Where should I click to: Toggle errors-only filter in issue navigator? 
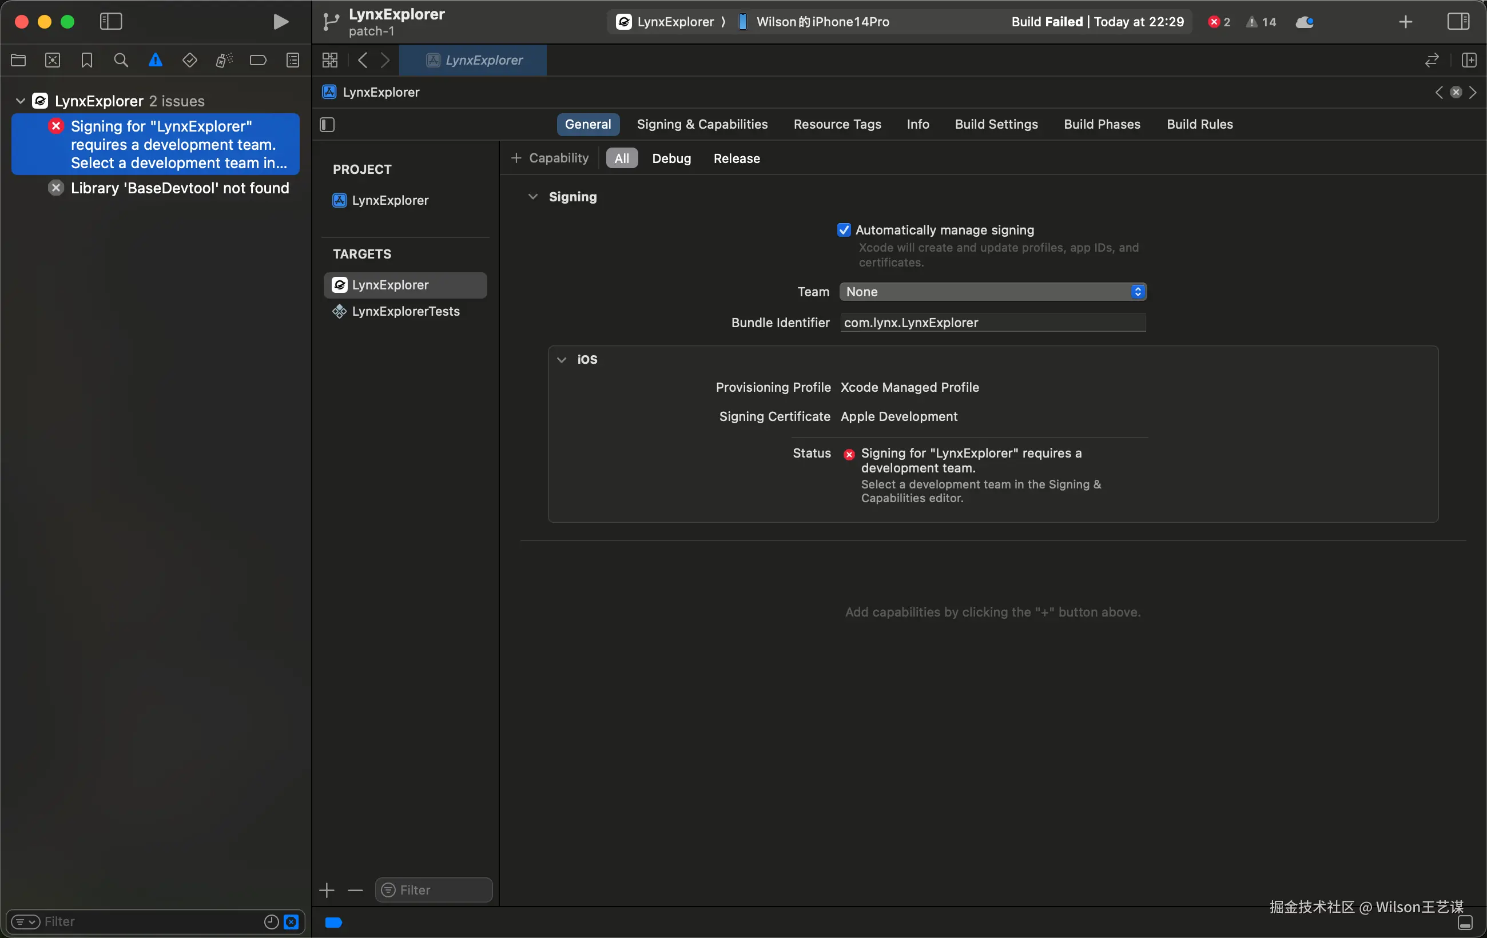pyautogui.click(x=292, y=921)
